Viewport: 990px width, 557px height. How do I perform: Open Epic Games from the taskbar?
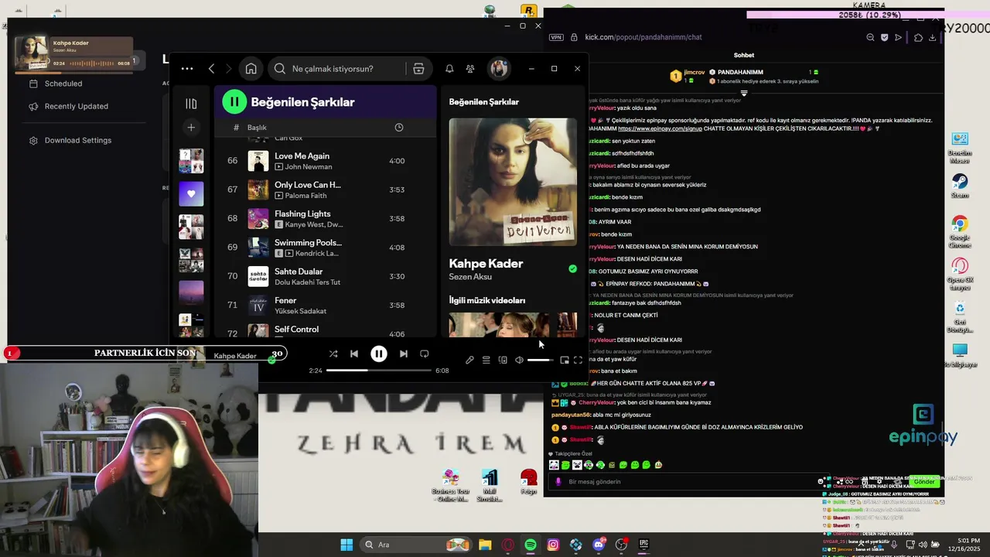[643, 545]
